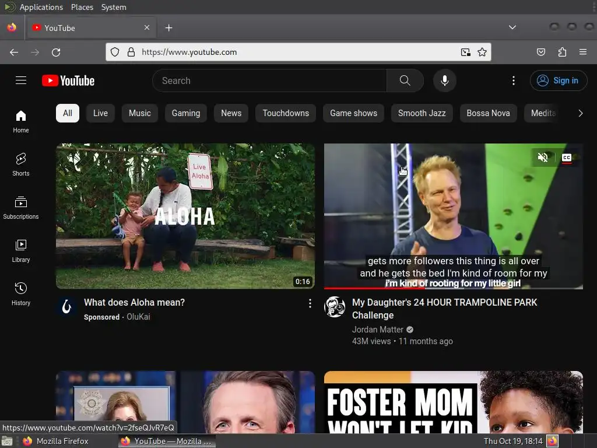Open Firefox extensions puzzle icon
The height and width of the screenshot is (448, 597).
click(562, 52)
